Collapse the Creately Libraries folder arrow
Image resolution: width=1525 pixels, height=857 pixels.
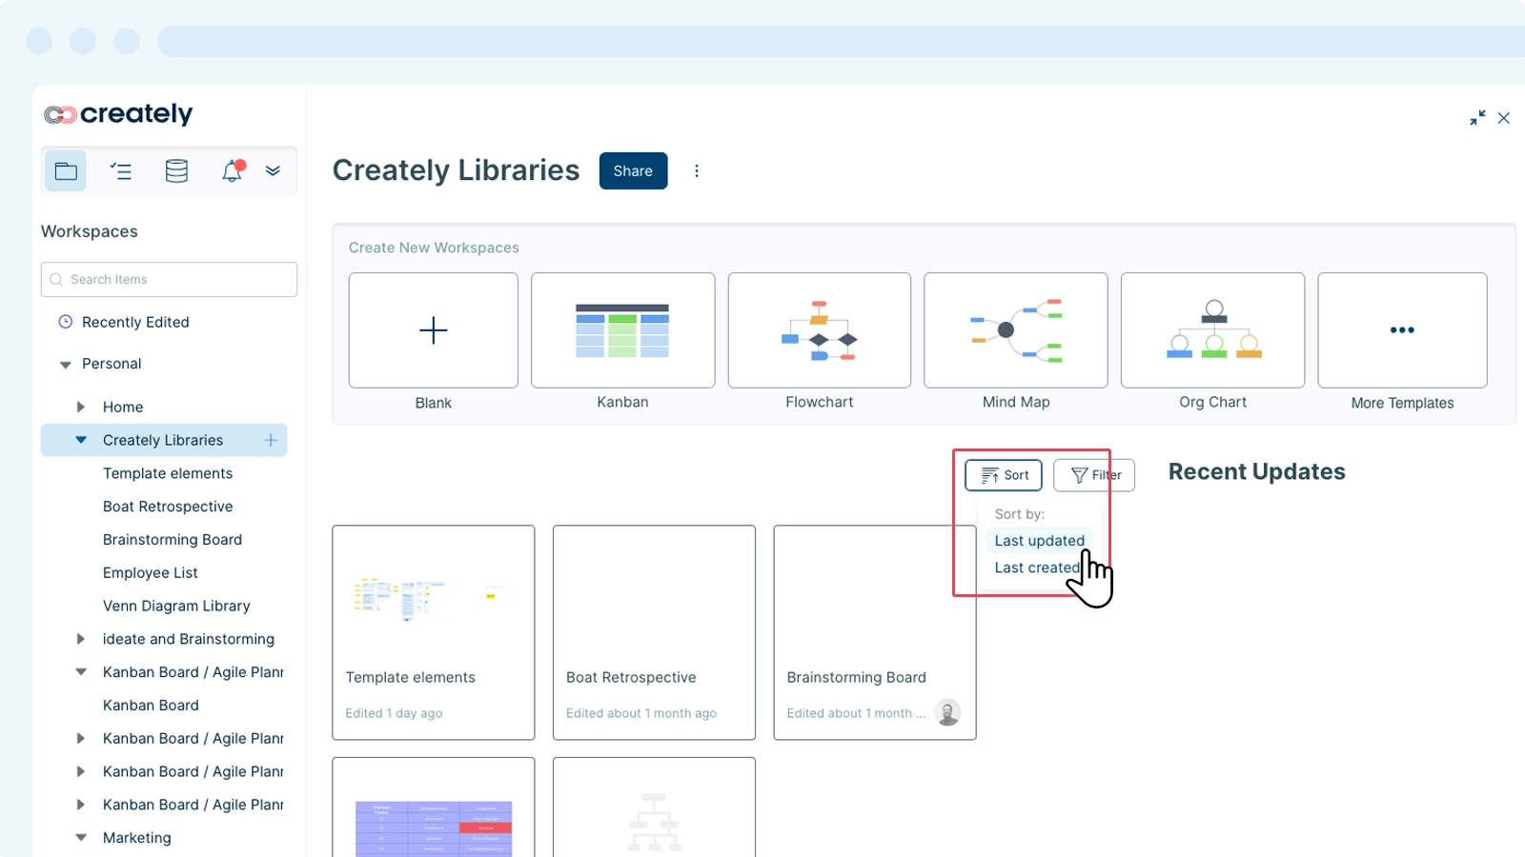[x=81, y=440]
